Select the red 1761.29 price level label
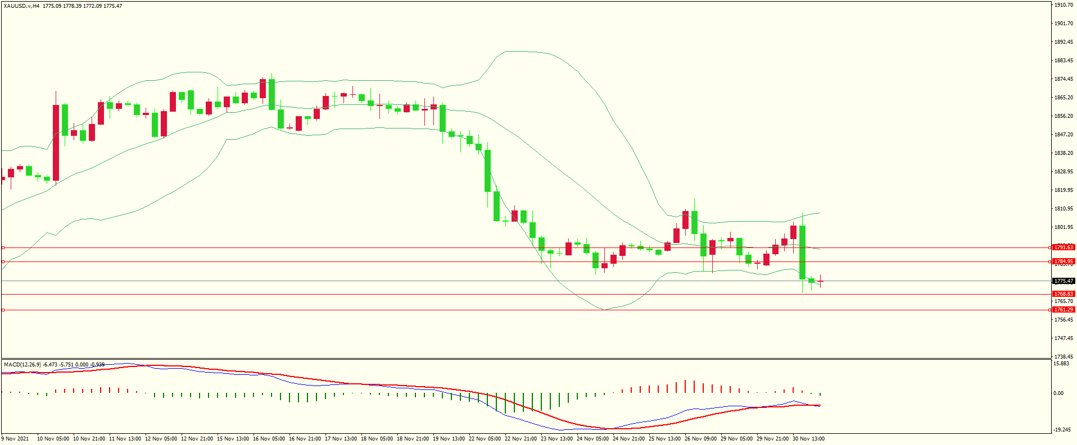The image size is (1077, 445). pos(1064,310)
